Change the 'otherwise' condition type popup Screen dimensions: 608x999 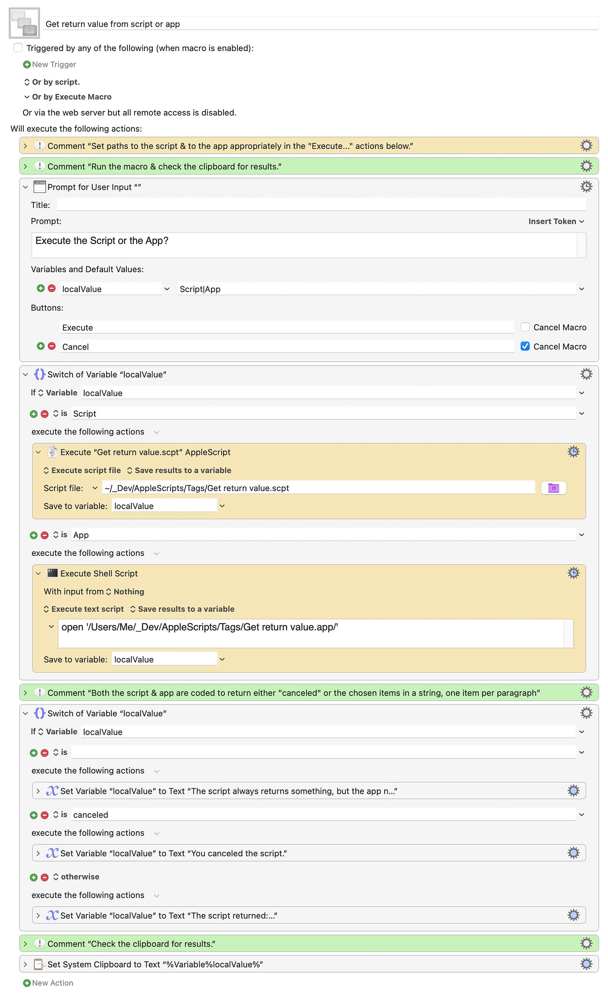pos(76,877)
